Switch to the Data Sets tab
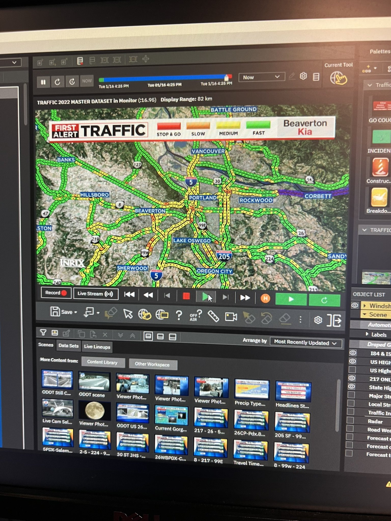The width and height of the screenshot is (391, 521). click(68, 346)
